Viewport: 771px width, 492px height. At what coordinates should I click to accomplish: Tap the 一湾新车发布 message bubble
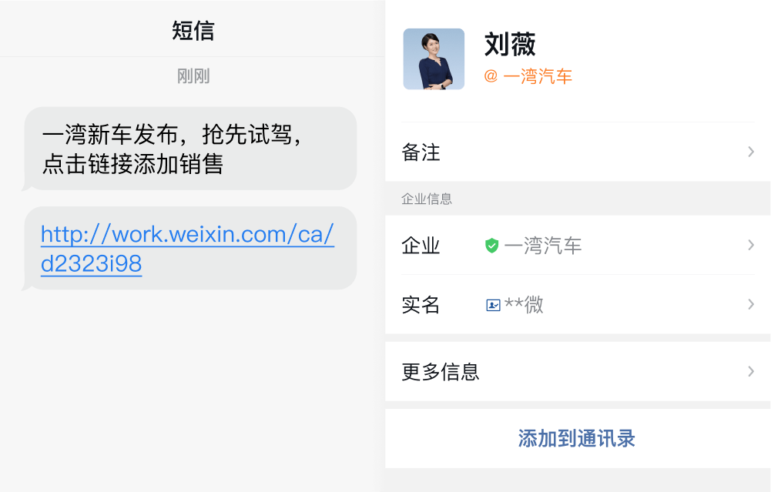point(190,149)
